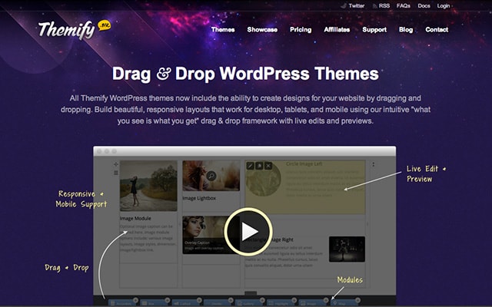
Task: Click the pencil edit icon on Circle Image module
Action: point(251,166)
